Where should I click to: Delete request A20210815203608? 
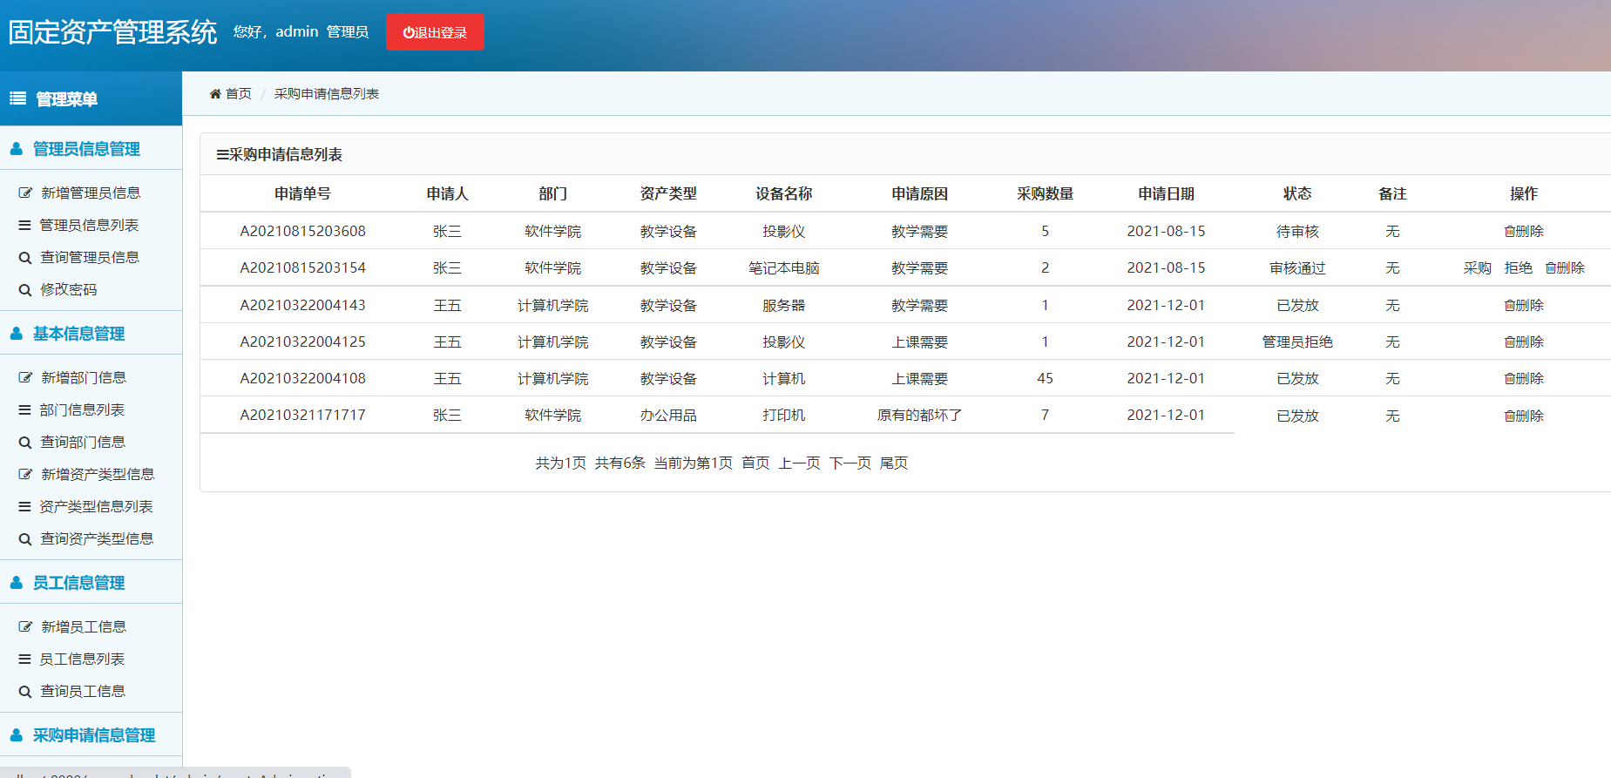pos(1524,232)
